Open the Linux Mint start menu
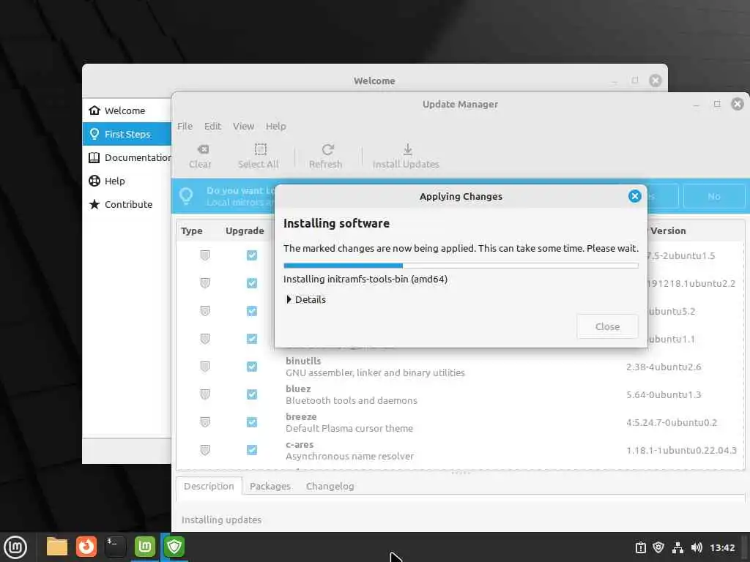750x562 pixels. (15, 547)
